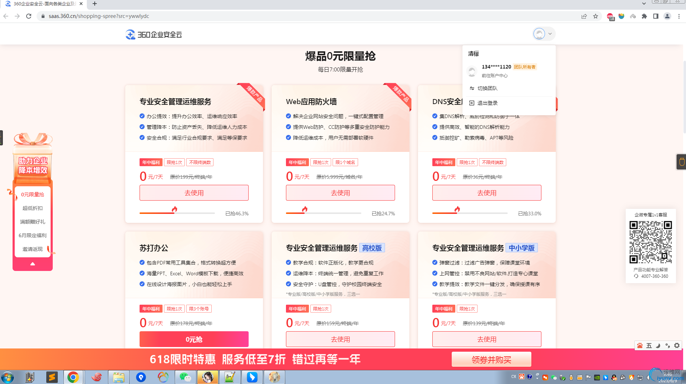Click the 五 input mode icon
Screen dimensions: 686x384
(x=649, y=345)
